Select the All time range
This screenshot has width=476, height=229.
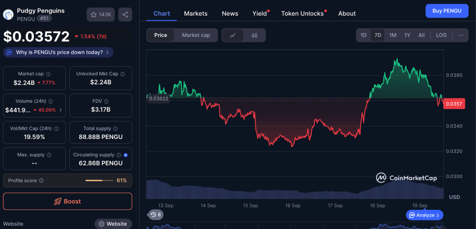(421, 35)
